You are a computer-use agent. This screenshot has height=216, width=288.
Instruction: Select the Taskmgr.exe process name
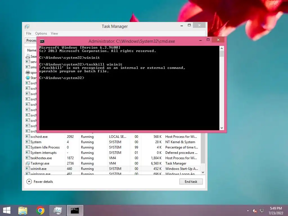pyautogui.click(x=40, y=163)
